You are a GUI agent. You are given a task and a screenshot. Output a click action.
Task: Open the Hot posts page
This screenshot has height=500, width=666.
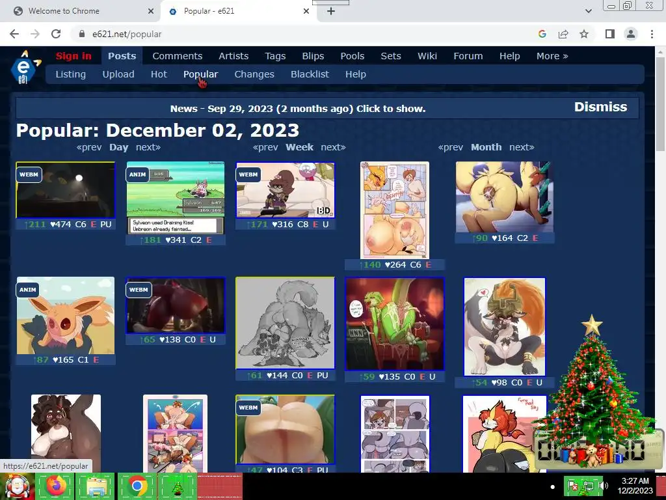tap(159, 74)
